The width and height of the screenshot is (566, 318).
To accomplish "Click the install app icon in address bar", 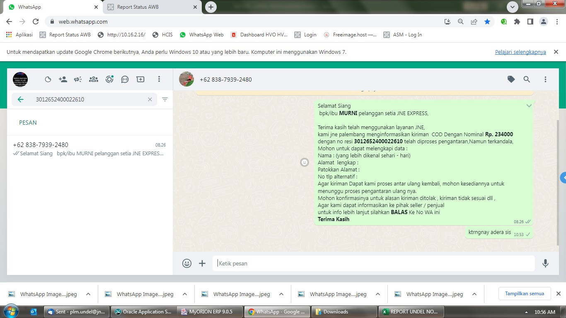I will pyautogui.click(x=447, y=22).
